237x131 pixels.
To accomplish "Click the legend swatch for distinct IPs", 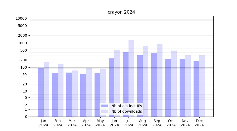I will click(x=105, y=106).
